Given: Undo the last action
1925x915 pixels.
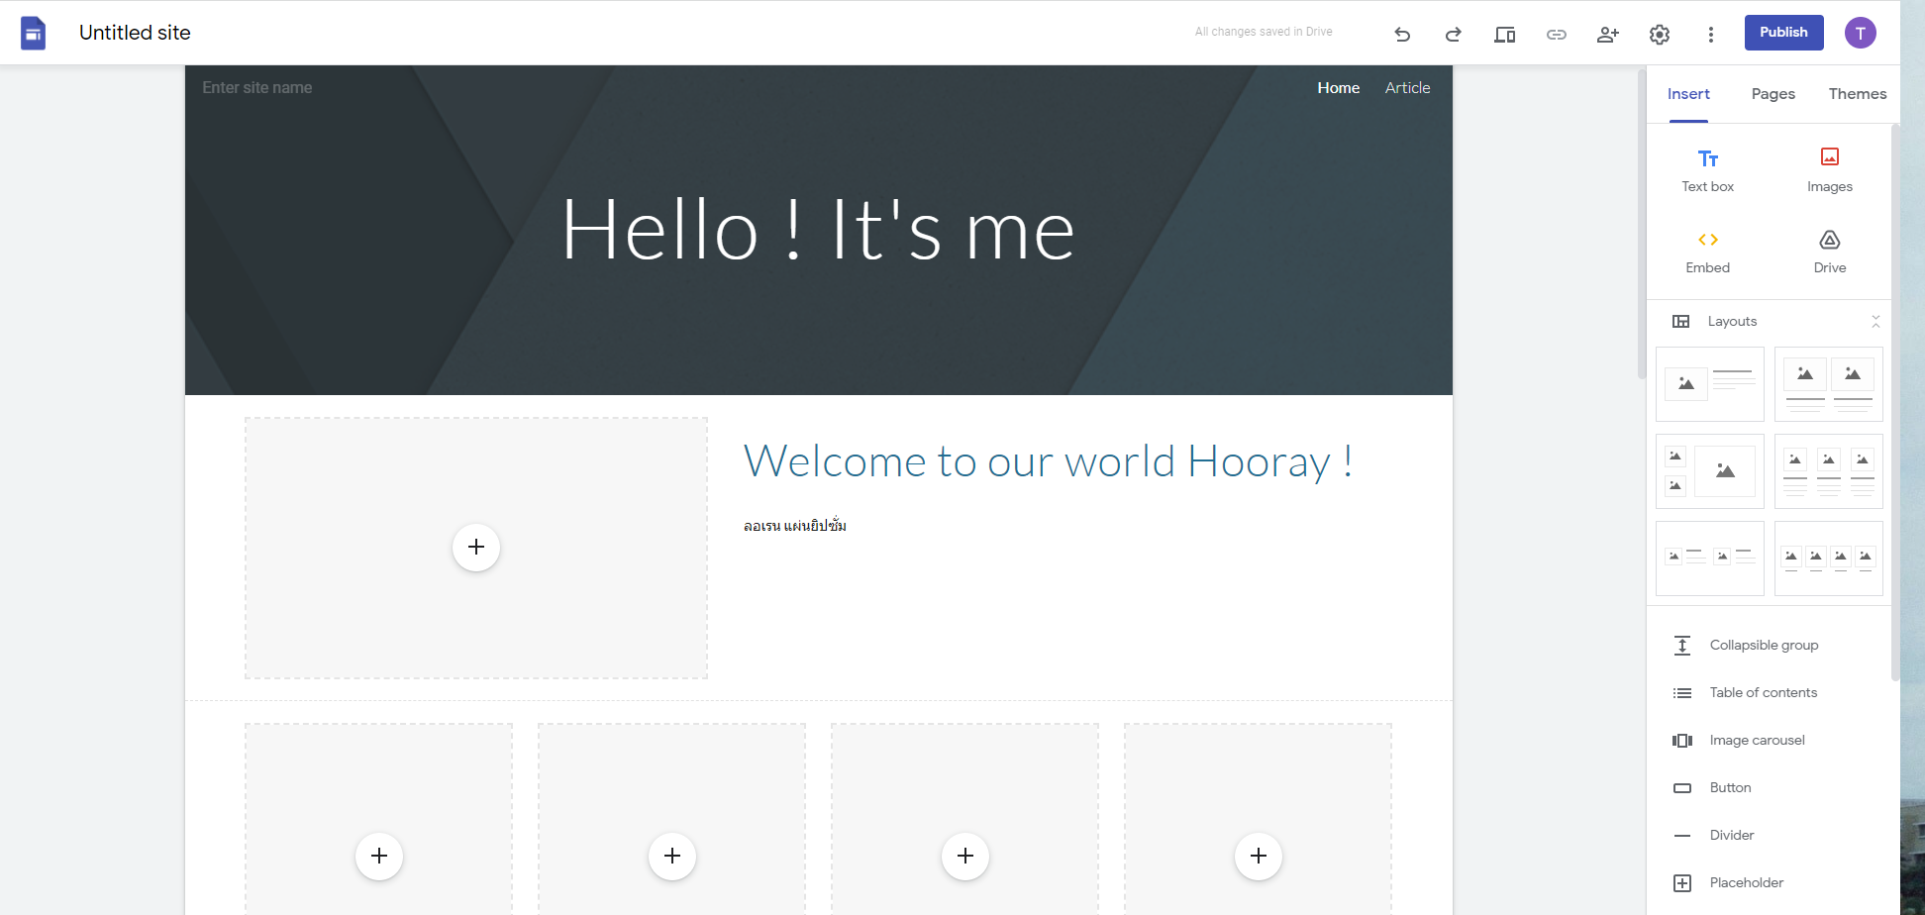Looking at the screenshot, I should (x=1402, y=34).
